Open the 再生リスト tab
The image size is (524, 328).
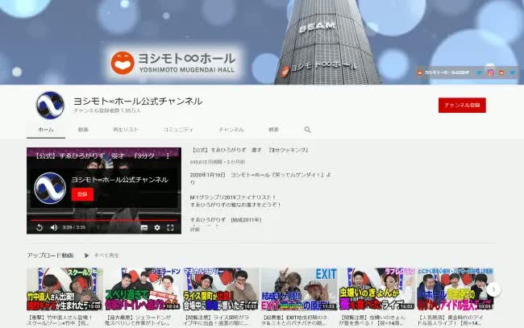(x=126, y=129)
